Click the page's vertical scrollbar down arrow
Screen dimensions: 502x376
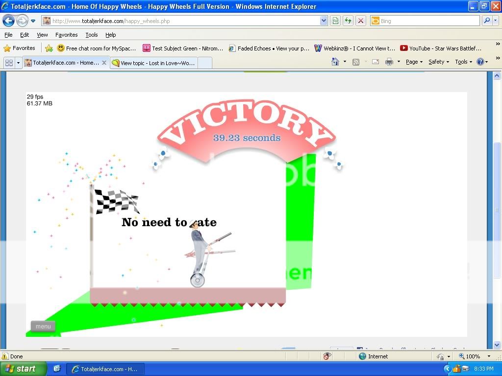497,345
